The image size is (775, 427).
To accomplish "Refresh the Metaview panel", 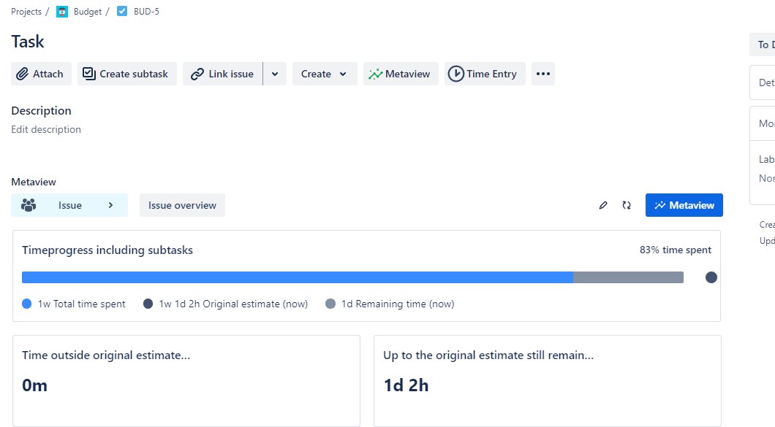I will click(x=627, y=206).
